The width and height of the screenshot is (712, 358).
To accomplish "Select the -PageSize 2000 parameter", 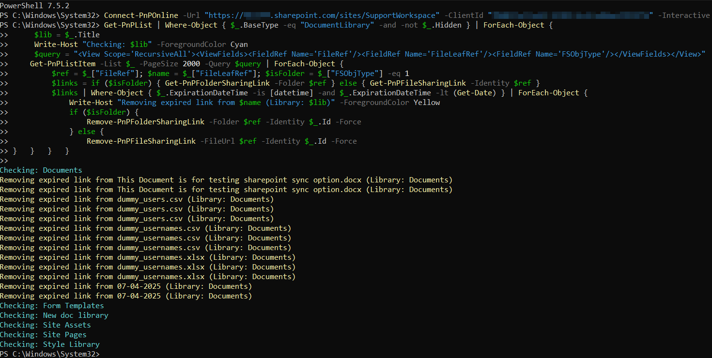I will click(170, 63).
